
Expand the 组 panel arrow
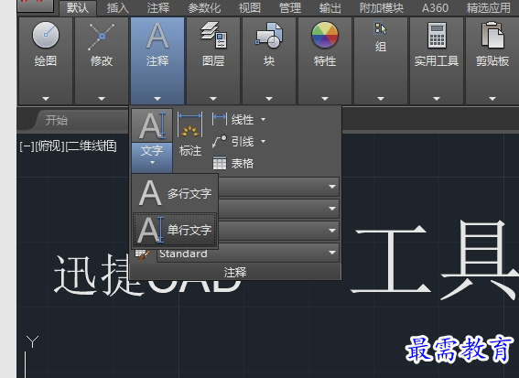[381, 99]
